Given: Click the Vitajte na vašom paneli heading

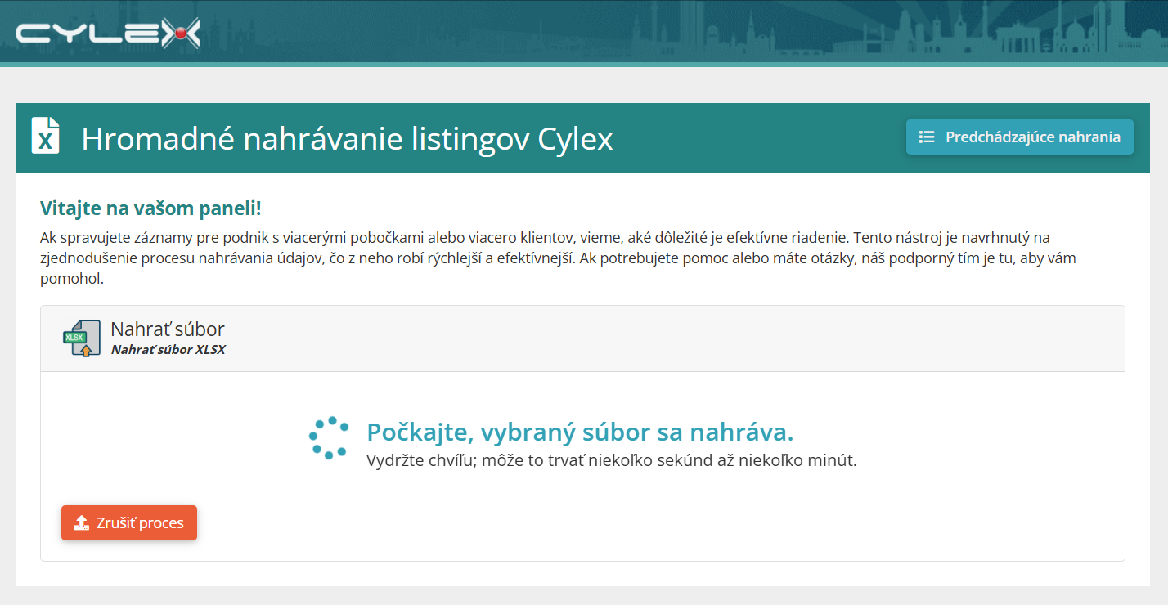Looking at the screenshot, I should [x=150, y=208].
